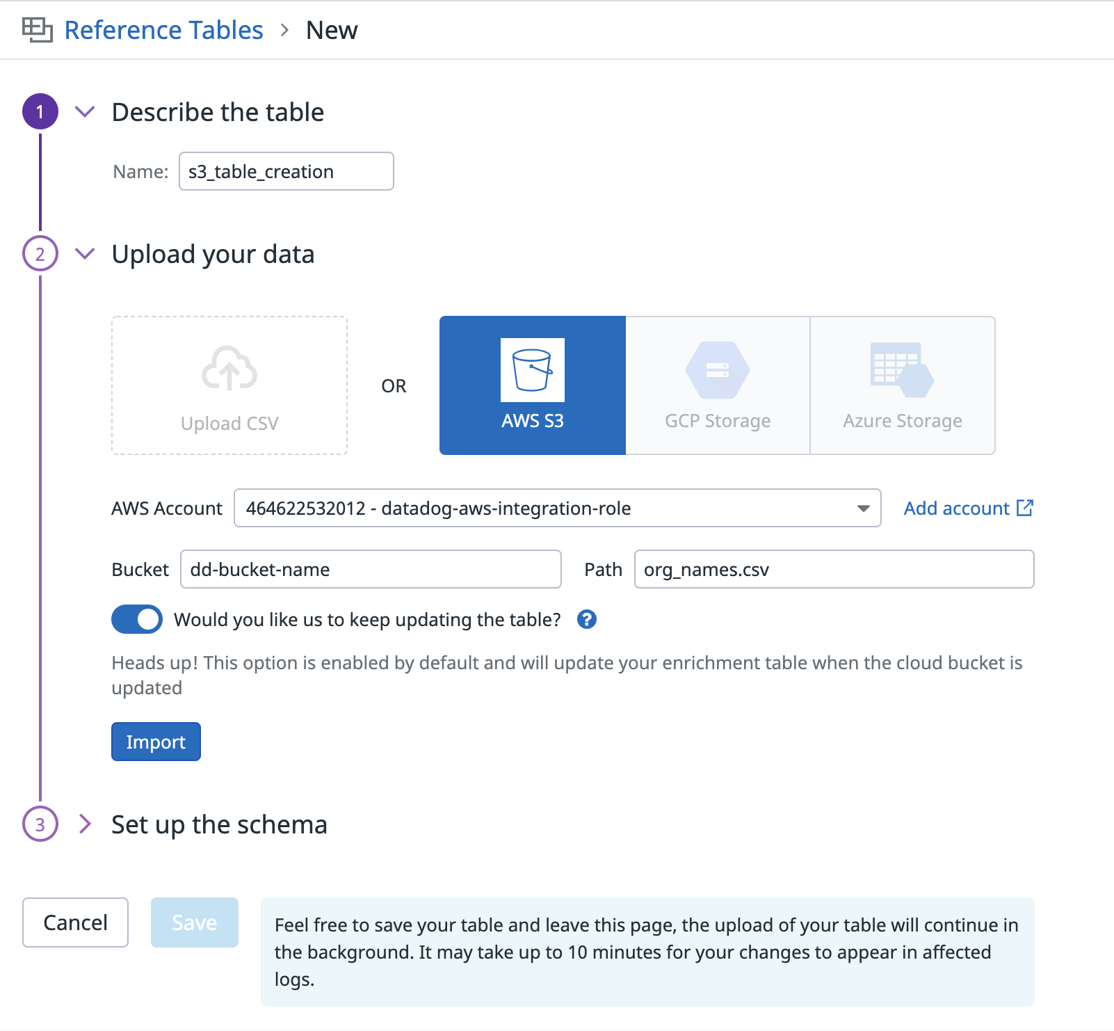This screenshot has height=1031, width=1114.
Task: Click the 'Would you like us to keep updating' label
Action: [x=367, y=619]
